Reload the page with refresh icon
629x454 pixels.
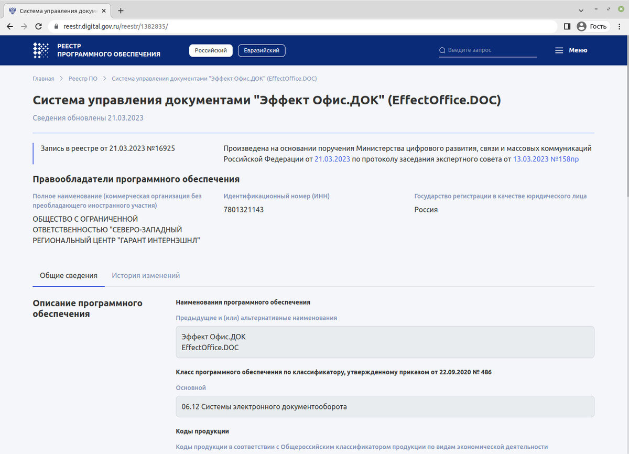tap(38, 26)
